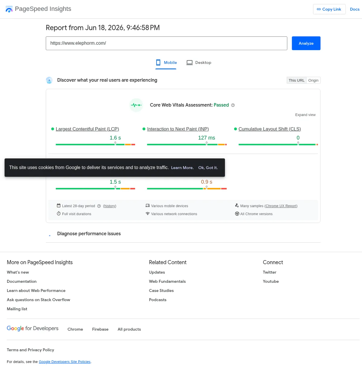
Task: Click the INP distribution bar
Action: click(x=187, y=144)
